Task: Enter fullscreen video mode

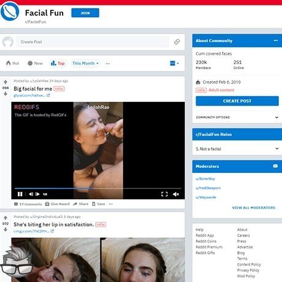Action: tap(164, 194)
